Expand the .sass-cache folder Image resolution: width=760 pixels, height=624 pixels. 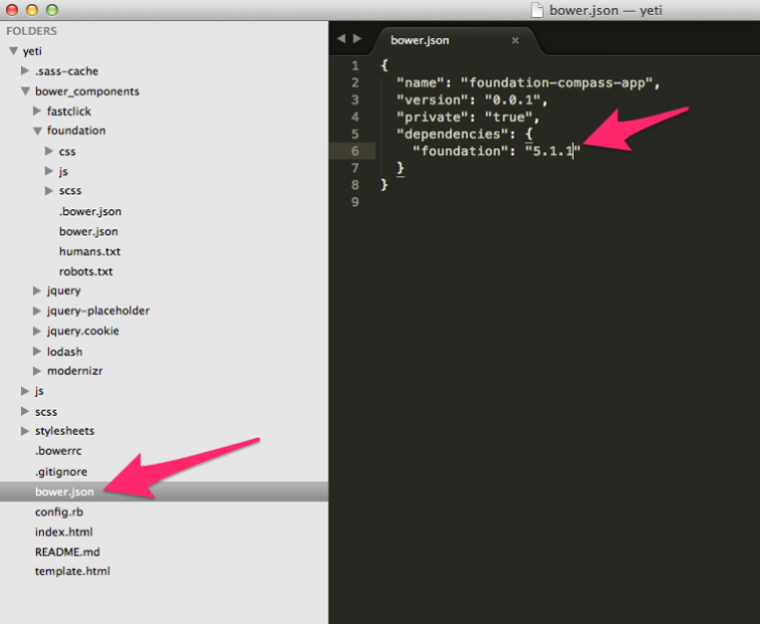click(25, 71)
